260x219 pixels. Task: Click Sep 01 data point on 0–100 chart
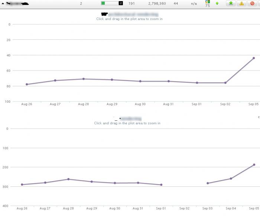click(x=197, y=83)
